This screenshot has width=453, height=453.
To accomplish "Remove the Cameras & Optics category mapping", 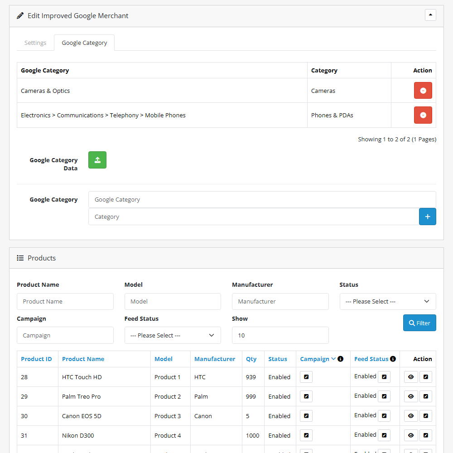I will click(423, 90).
